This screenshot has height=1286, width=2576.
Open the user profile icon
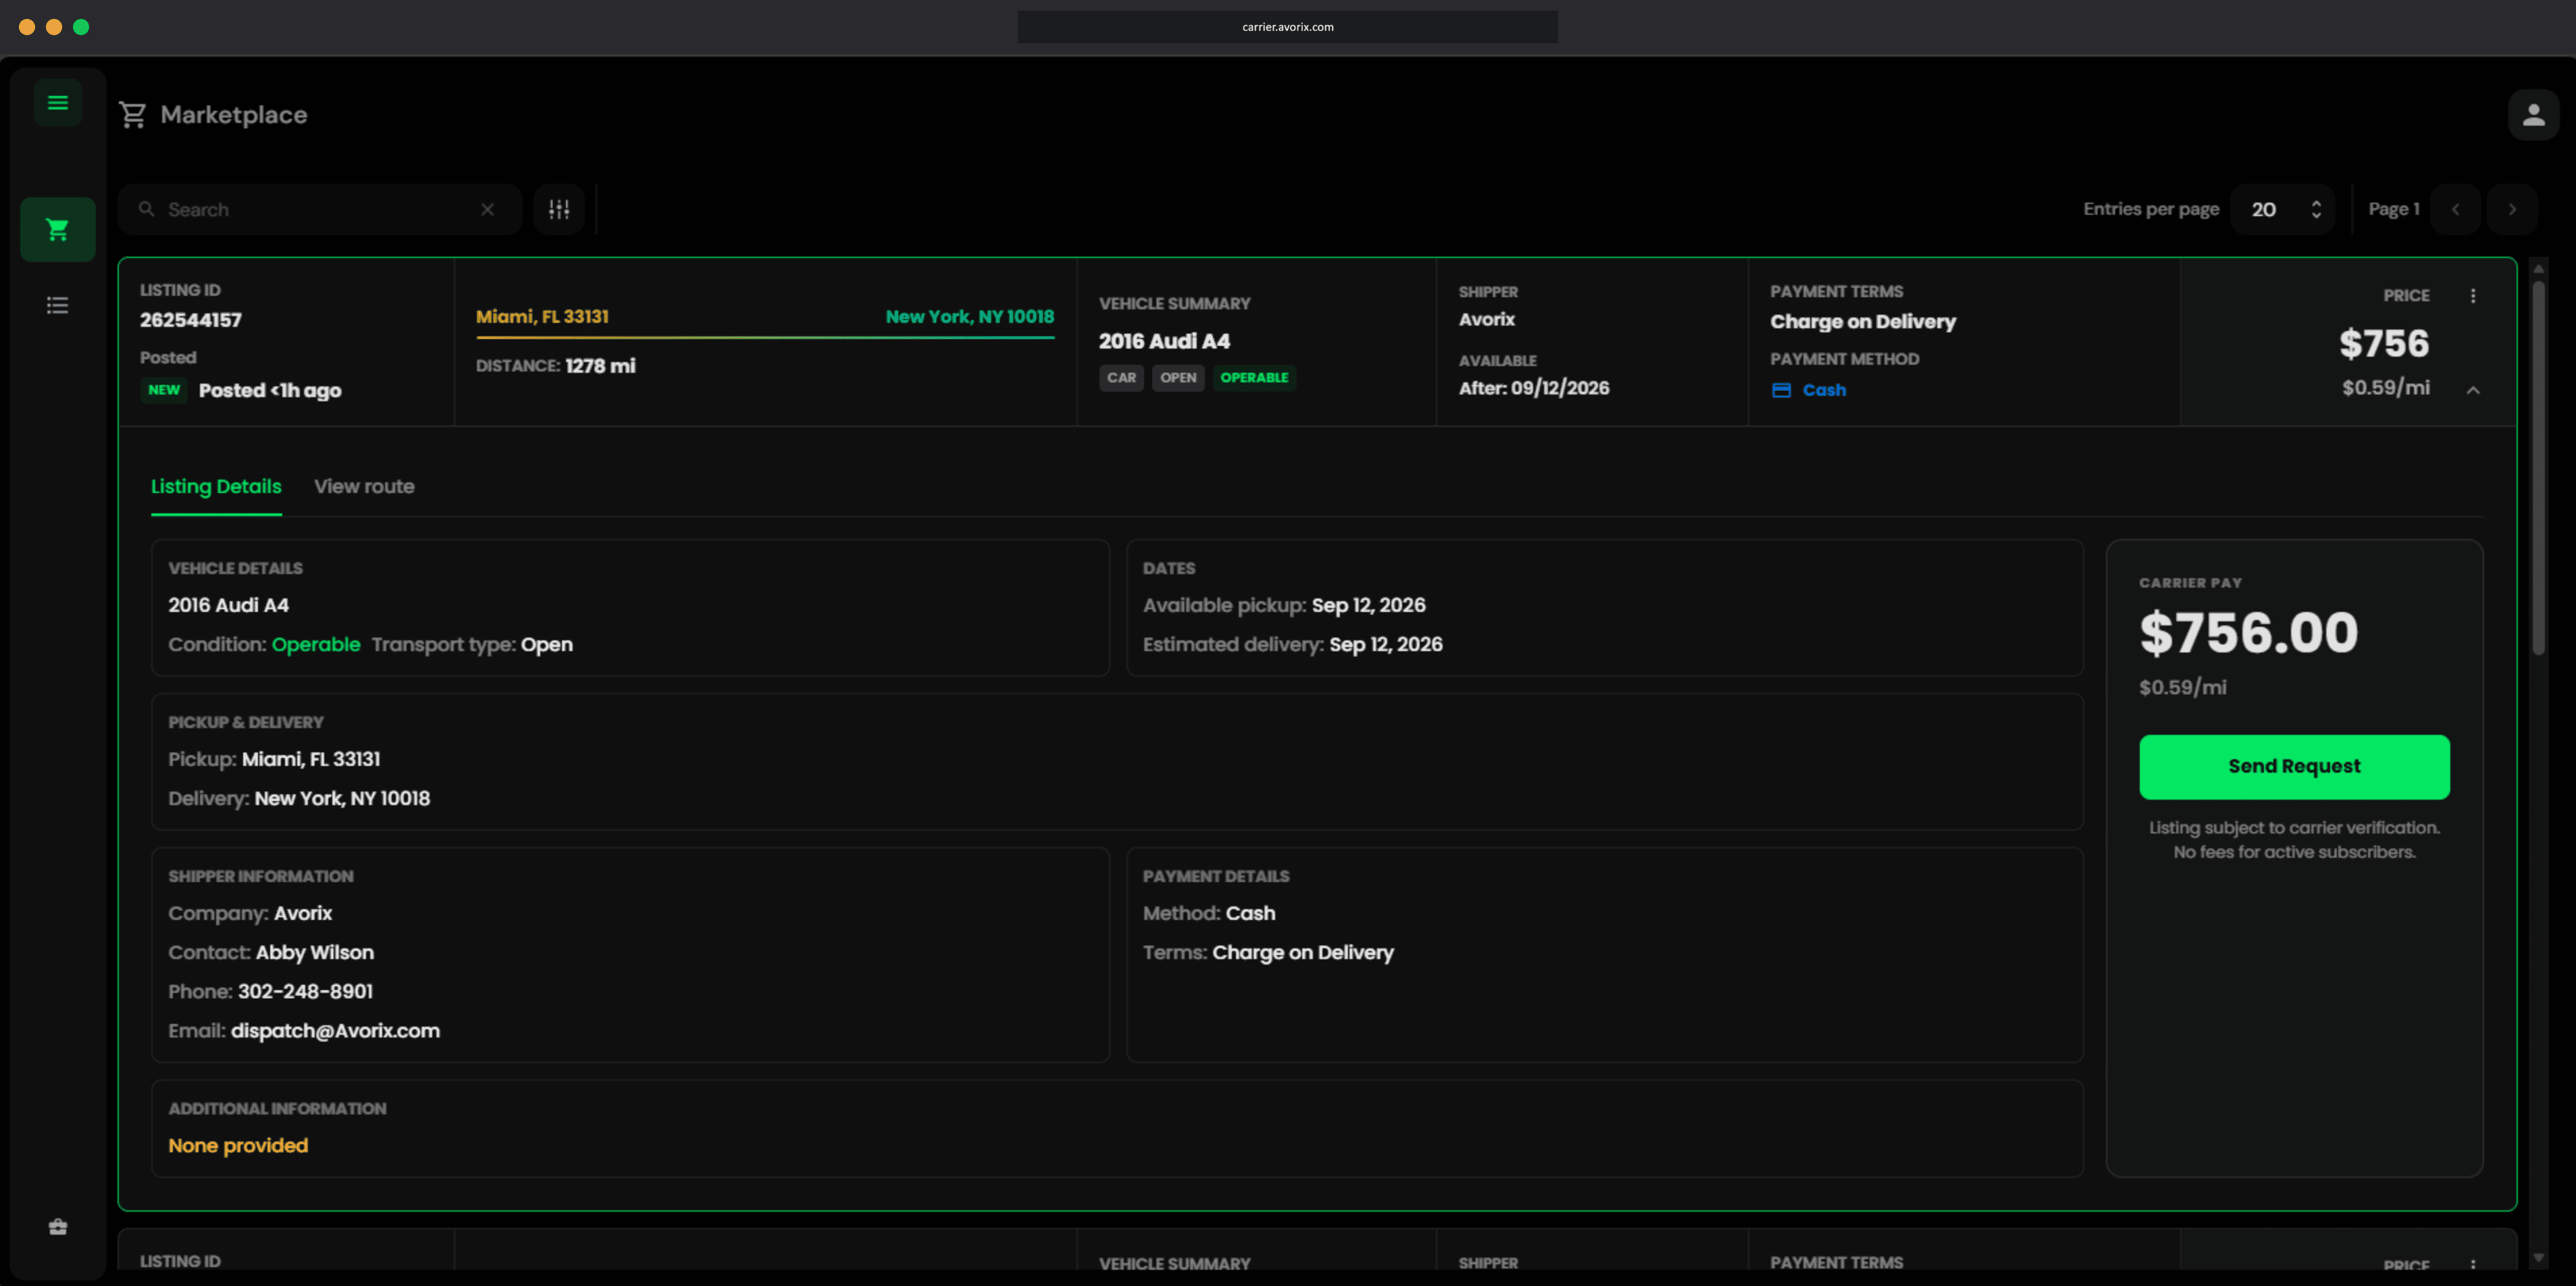[2533, 115]
